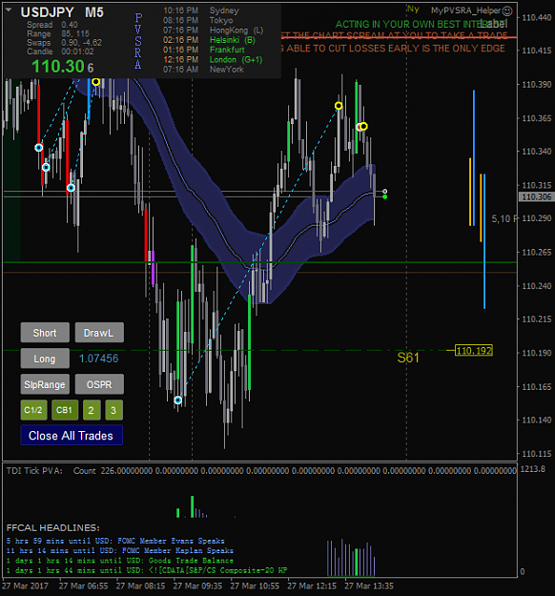Click the OSPR button
This screenshot has width=555, height=596.
coord(99,384)
